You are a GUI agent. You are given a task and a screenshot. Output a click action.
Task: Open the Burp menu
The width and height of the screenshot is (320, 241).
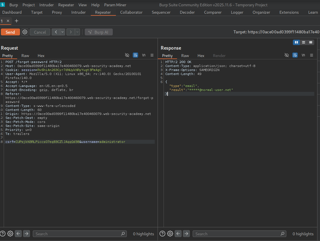14,5
